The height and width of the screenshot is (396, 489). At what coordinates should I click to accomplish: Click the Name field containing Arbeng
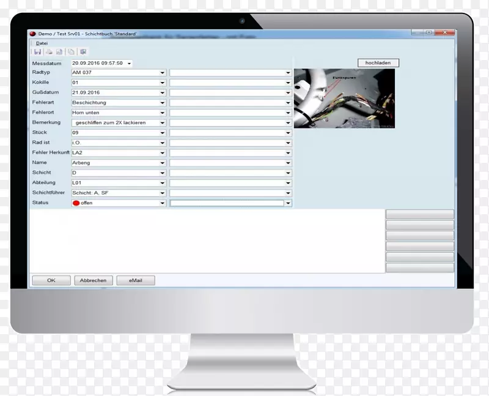pos(115,163)
